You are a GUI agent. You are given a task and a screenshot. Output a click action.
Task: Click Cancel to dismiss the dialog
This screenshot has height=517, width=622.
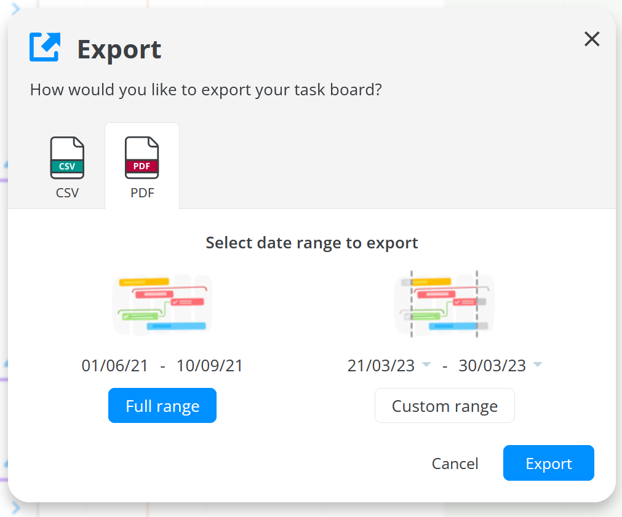455,463
